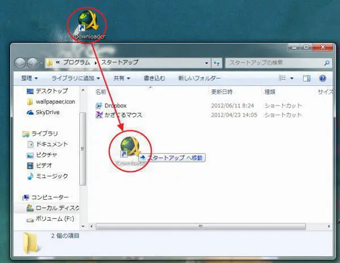Viewport: 340px width, 263px height.
Task: Click the ビデオ filmstrip icon
Action: click(x=30, y=166)
